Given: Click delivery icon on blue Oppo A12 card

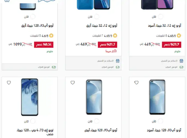Looking at the screenshot, I should pyautogui.click(x=118, y=67).
